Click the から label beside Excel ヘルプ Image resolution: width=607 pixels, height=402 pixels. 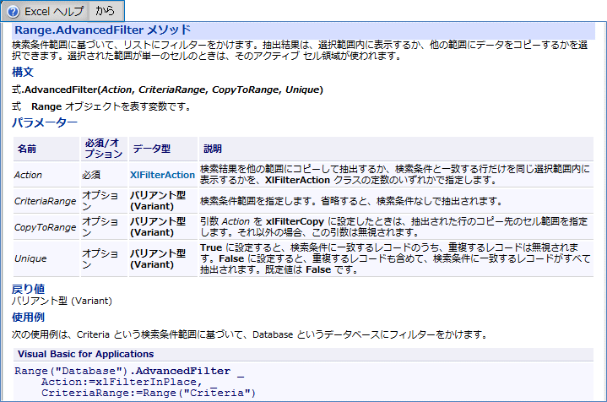pyautogui.click(x=106, y=11)
